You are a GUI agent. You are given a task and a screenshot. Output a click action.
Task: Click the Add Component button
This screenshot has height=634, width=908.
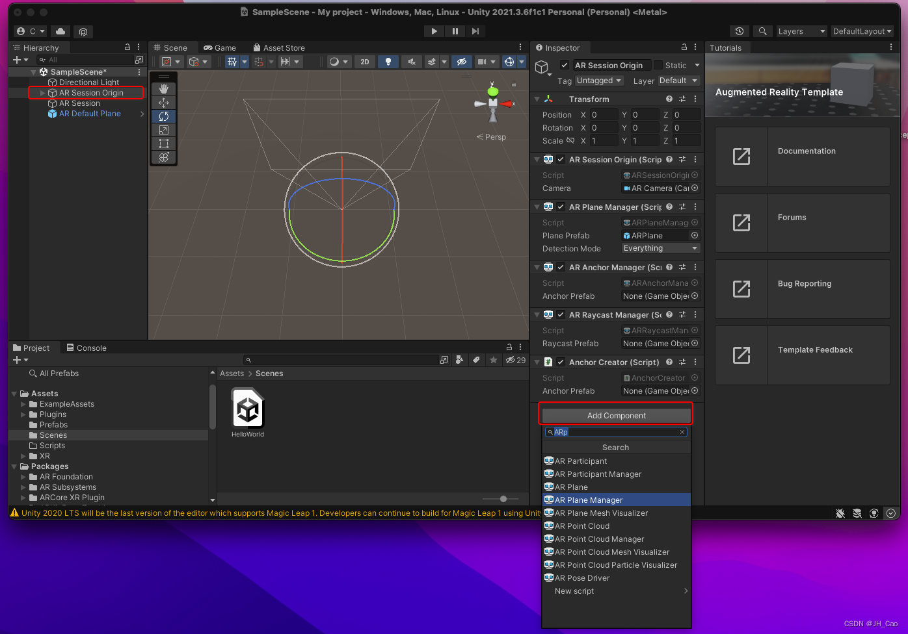pos(616,415)
